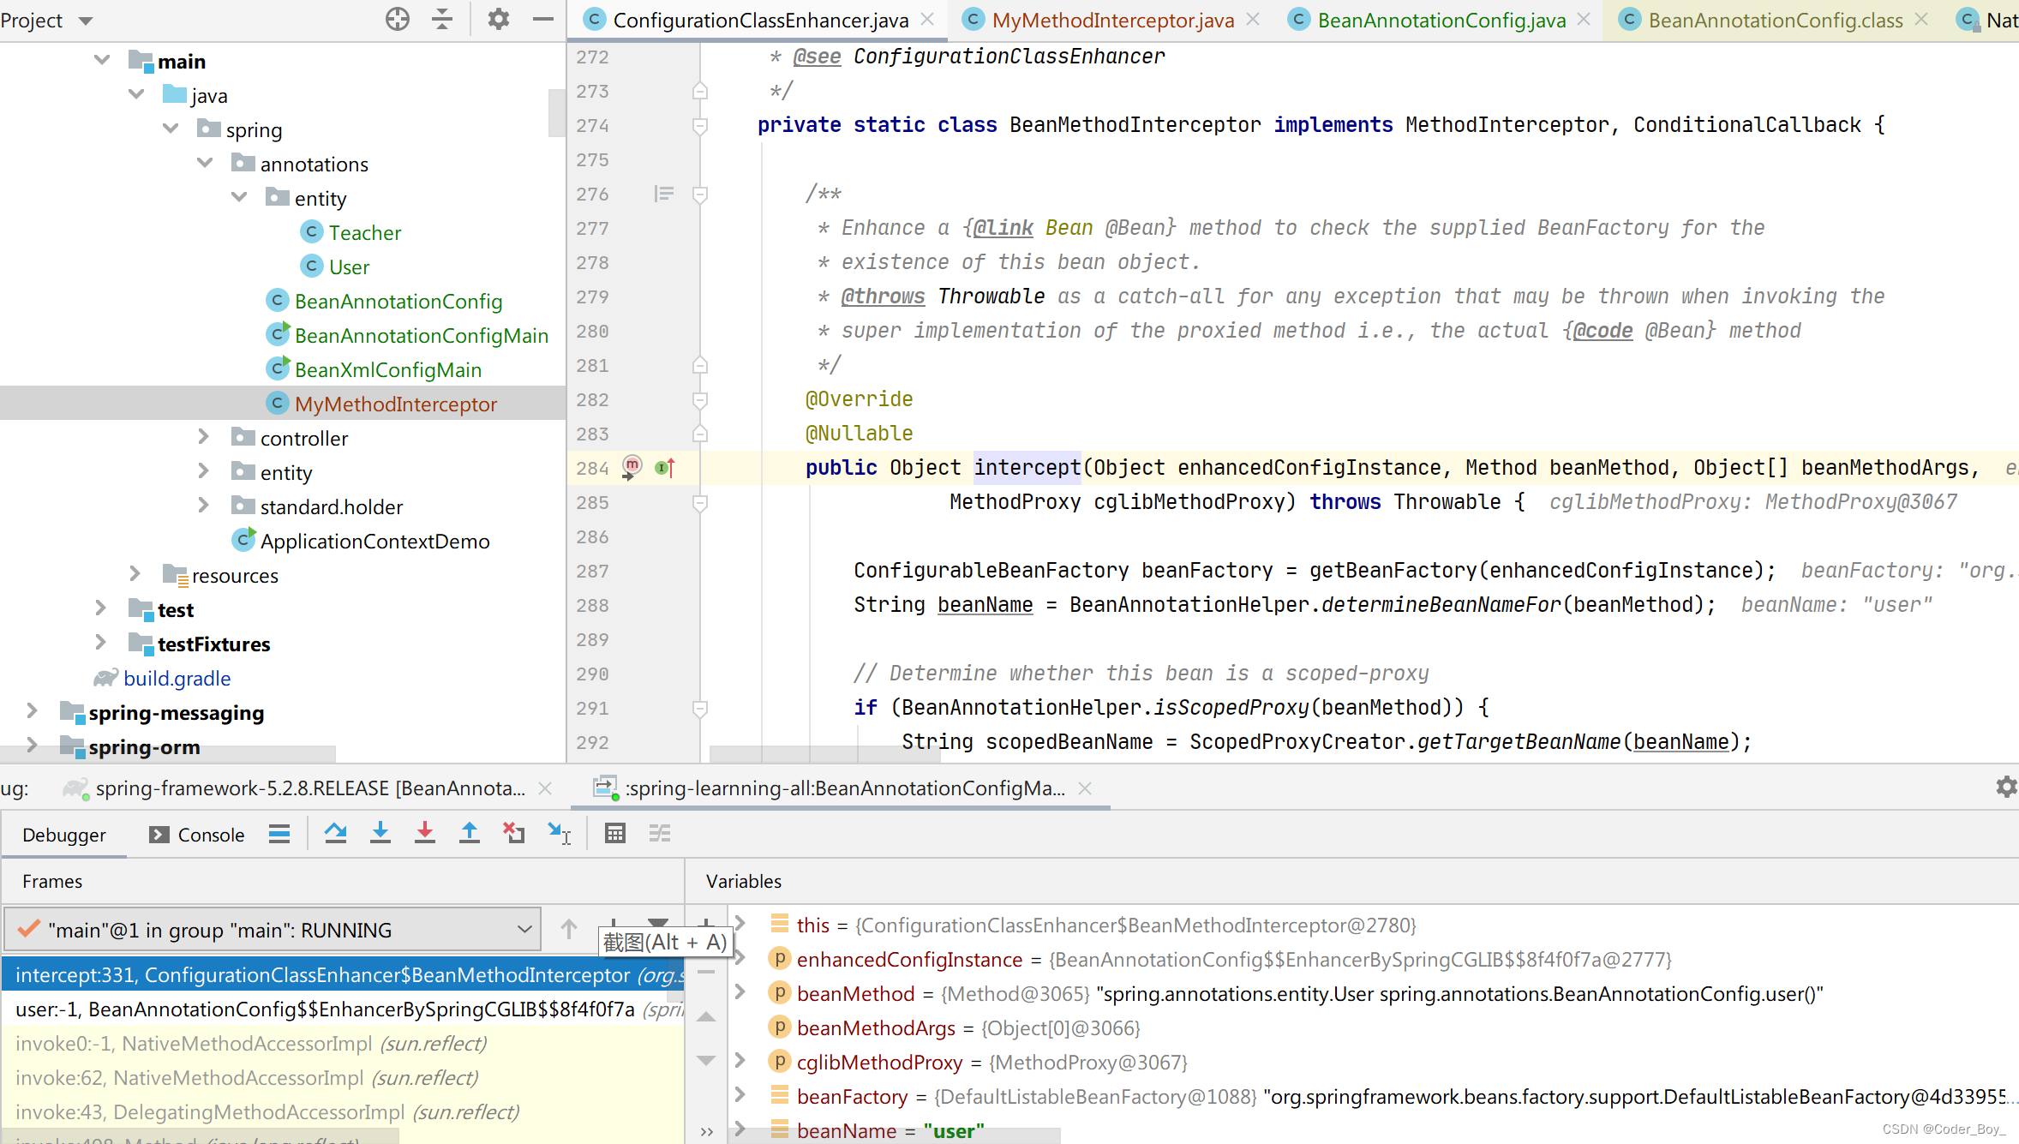2019x1144 pixels.
Task: Select ApplicationContextDemo in tree
Action: tap(374, 541)
